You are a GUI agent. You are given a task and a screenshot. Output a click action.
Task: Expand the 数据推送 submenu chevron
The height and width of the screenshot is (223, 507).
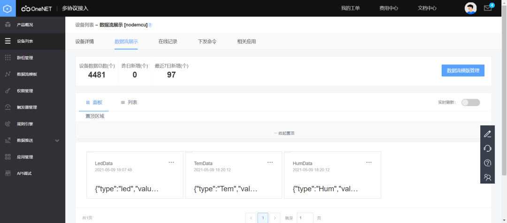[57, 140]
